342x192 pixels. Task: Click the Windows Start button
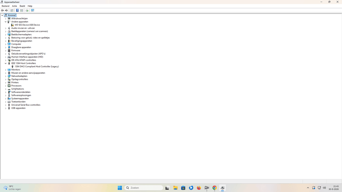point(120,188)
